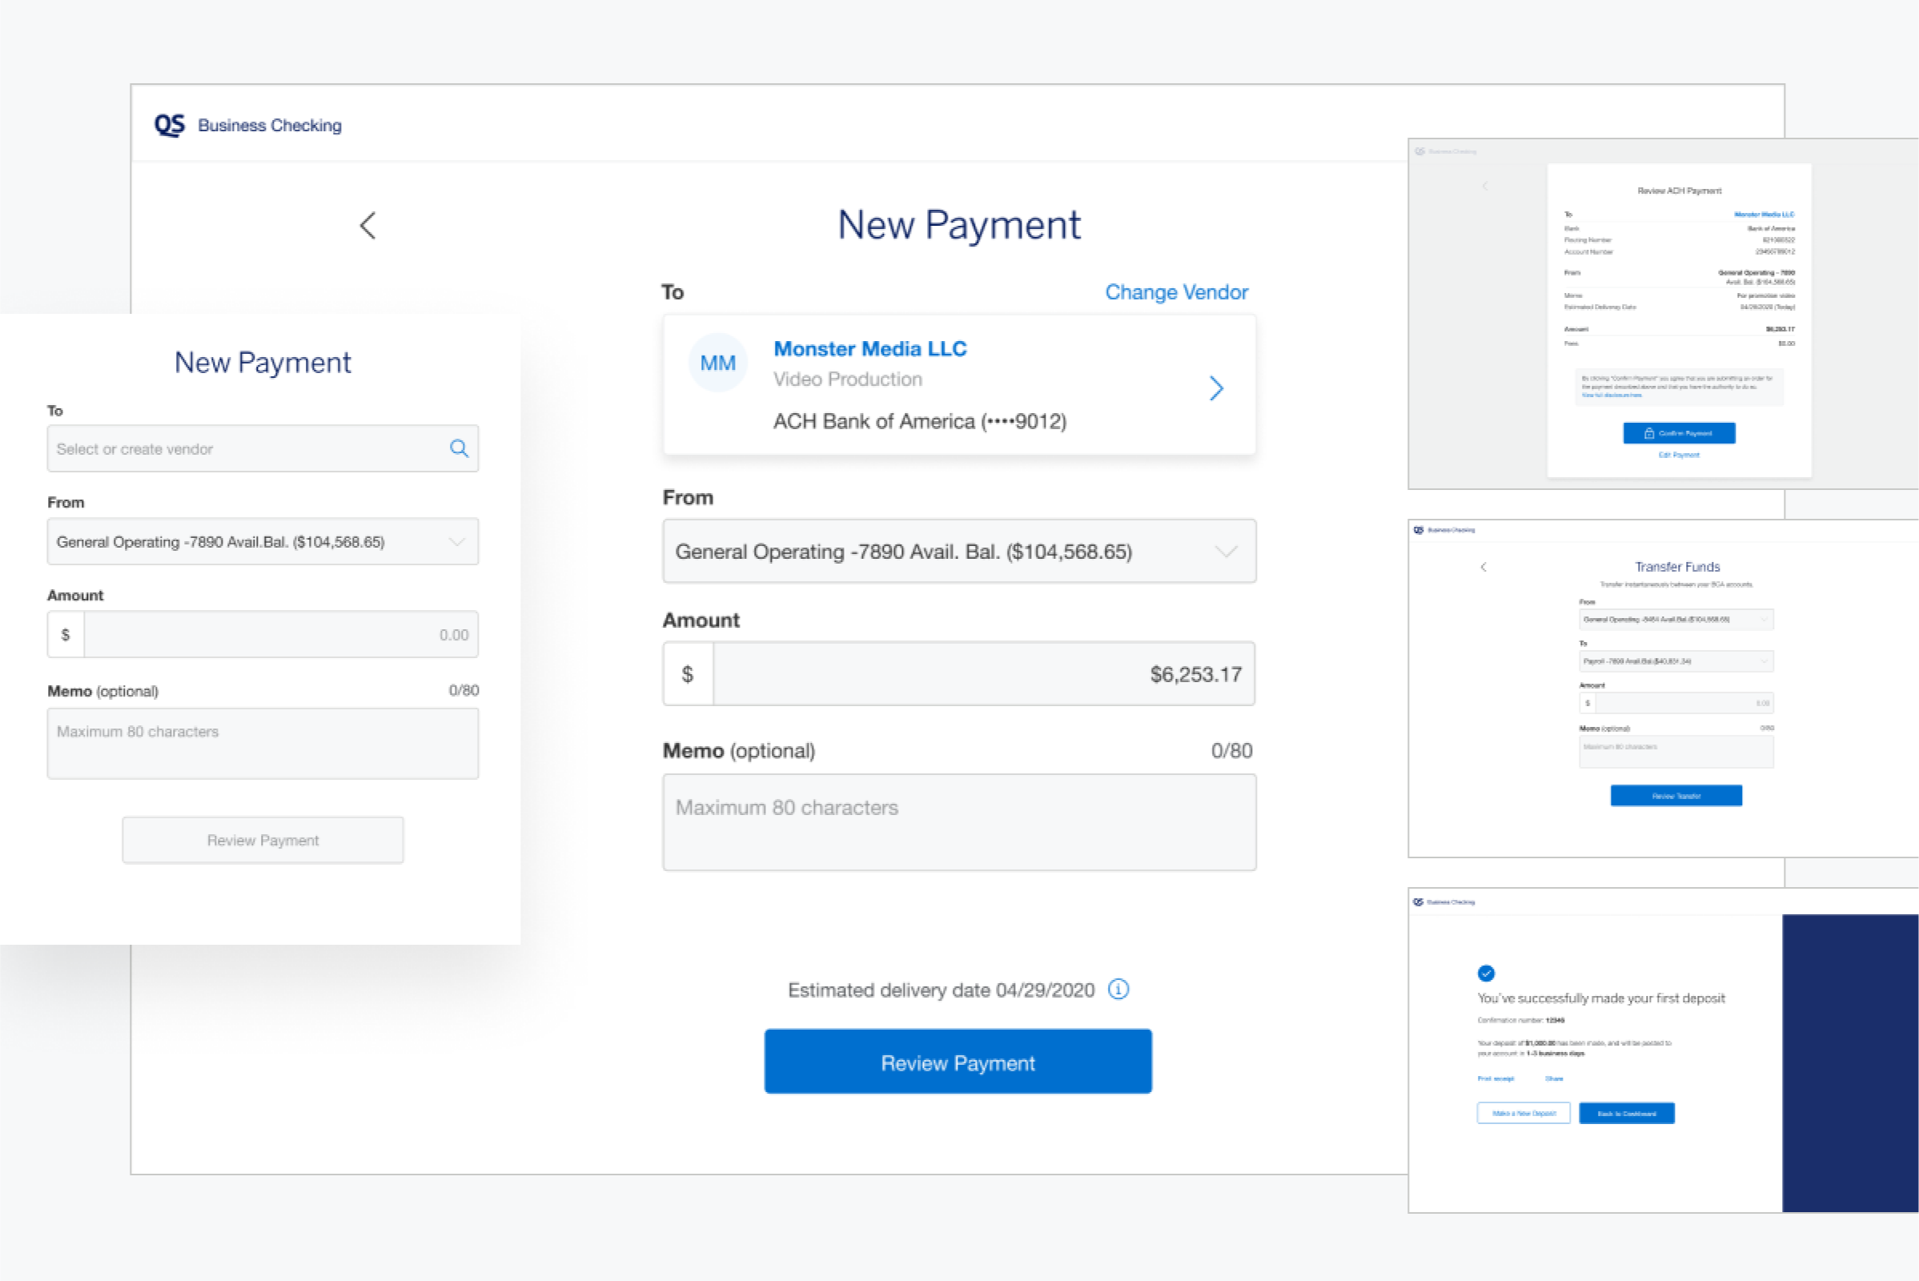
Task: Go back using the arrow beside New Payment
Action: point(368,226)
